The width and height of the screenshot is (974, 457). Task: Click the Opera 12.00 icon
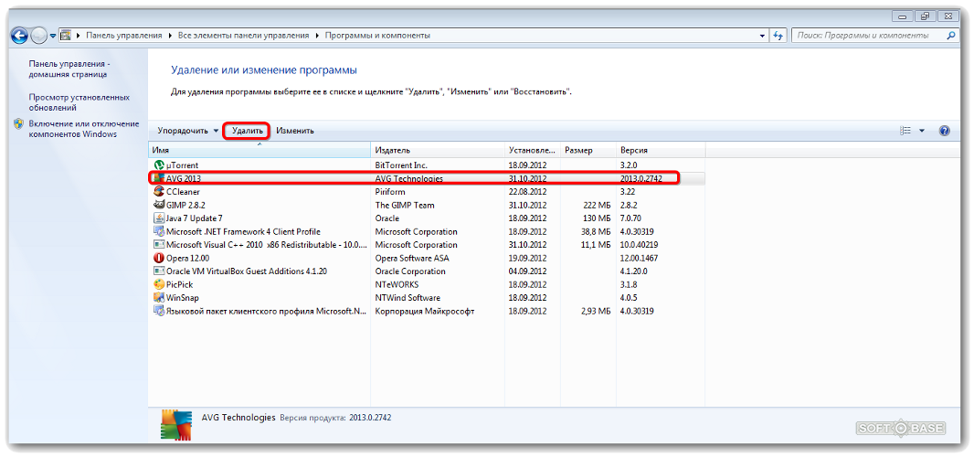tap(159, 259)
